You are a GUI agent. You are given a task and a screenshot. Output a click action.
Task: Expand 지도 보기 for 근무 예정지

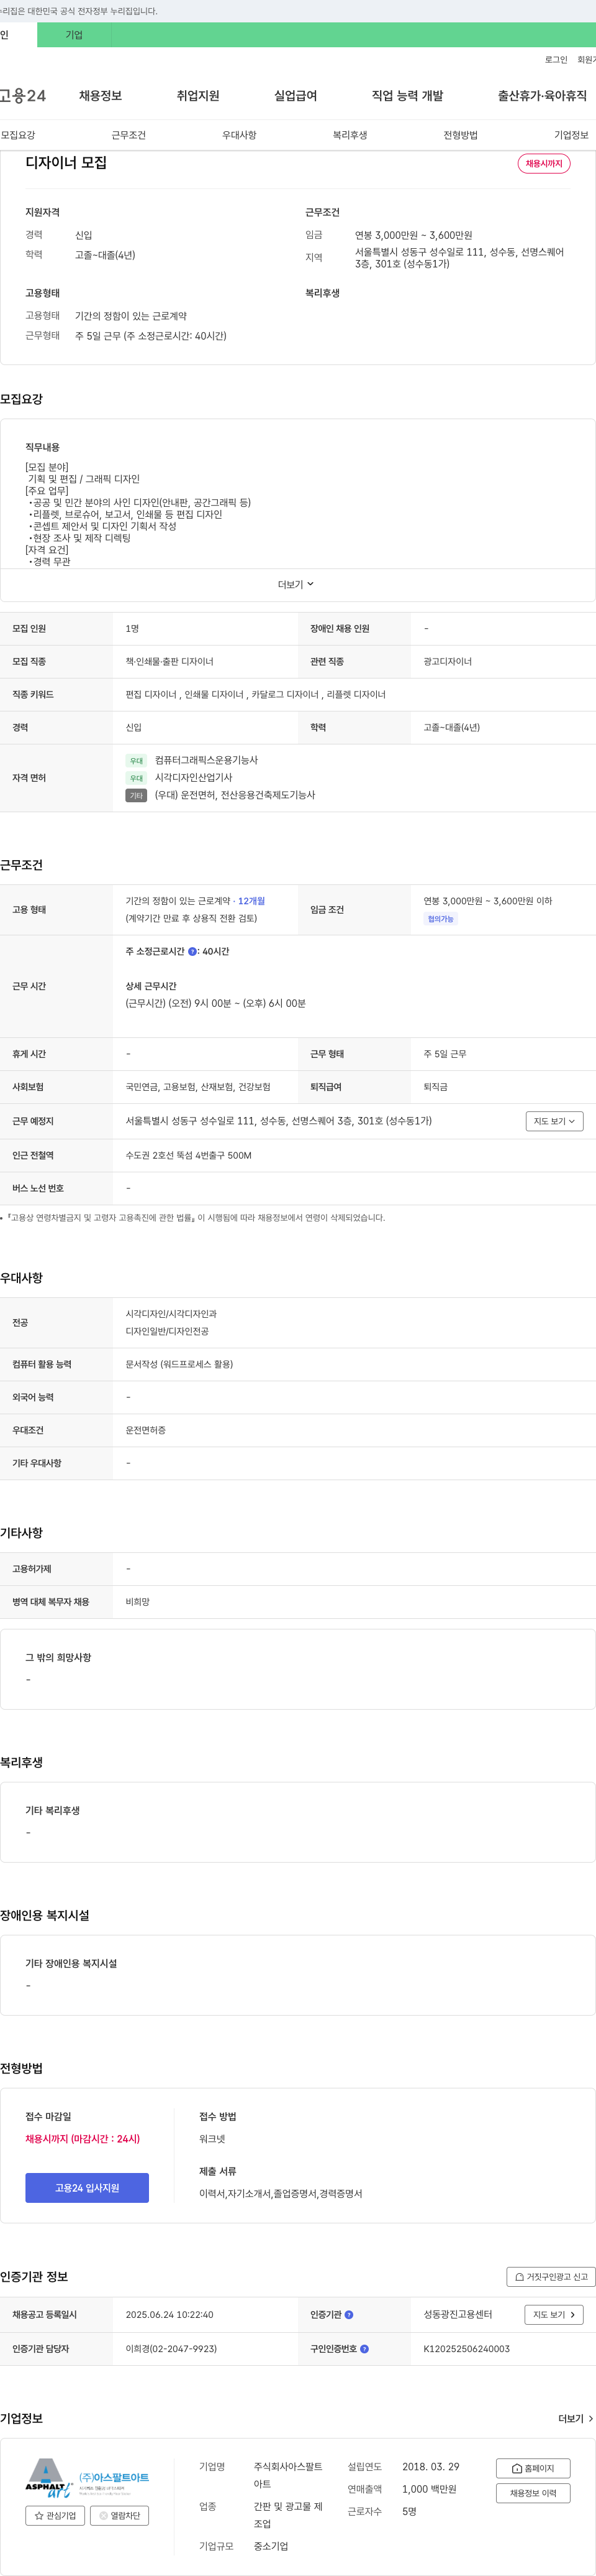click(x=554, y=1121)
